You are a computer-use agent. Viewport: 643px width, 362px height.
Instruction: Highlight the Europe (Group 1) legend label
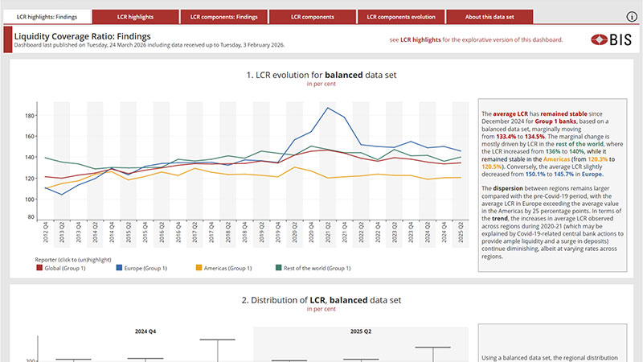(x=145, y=268)
